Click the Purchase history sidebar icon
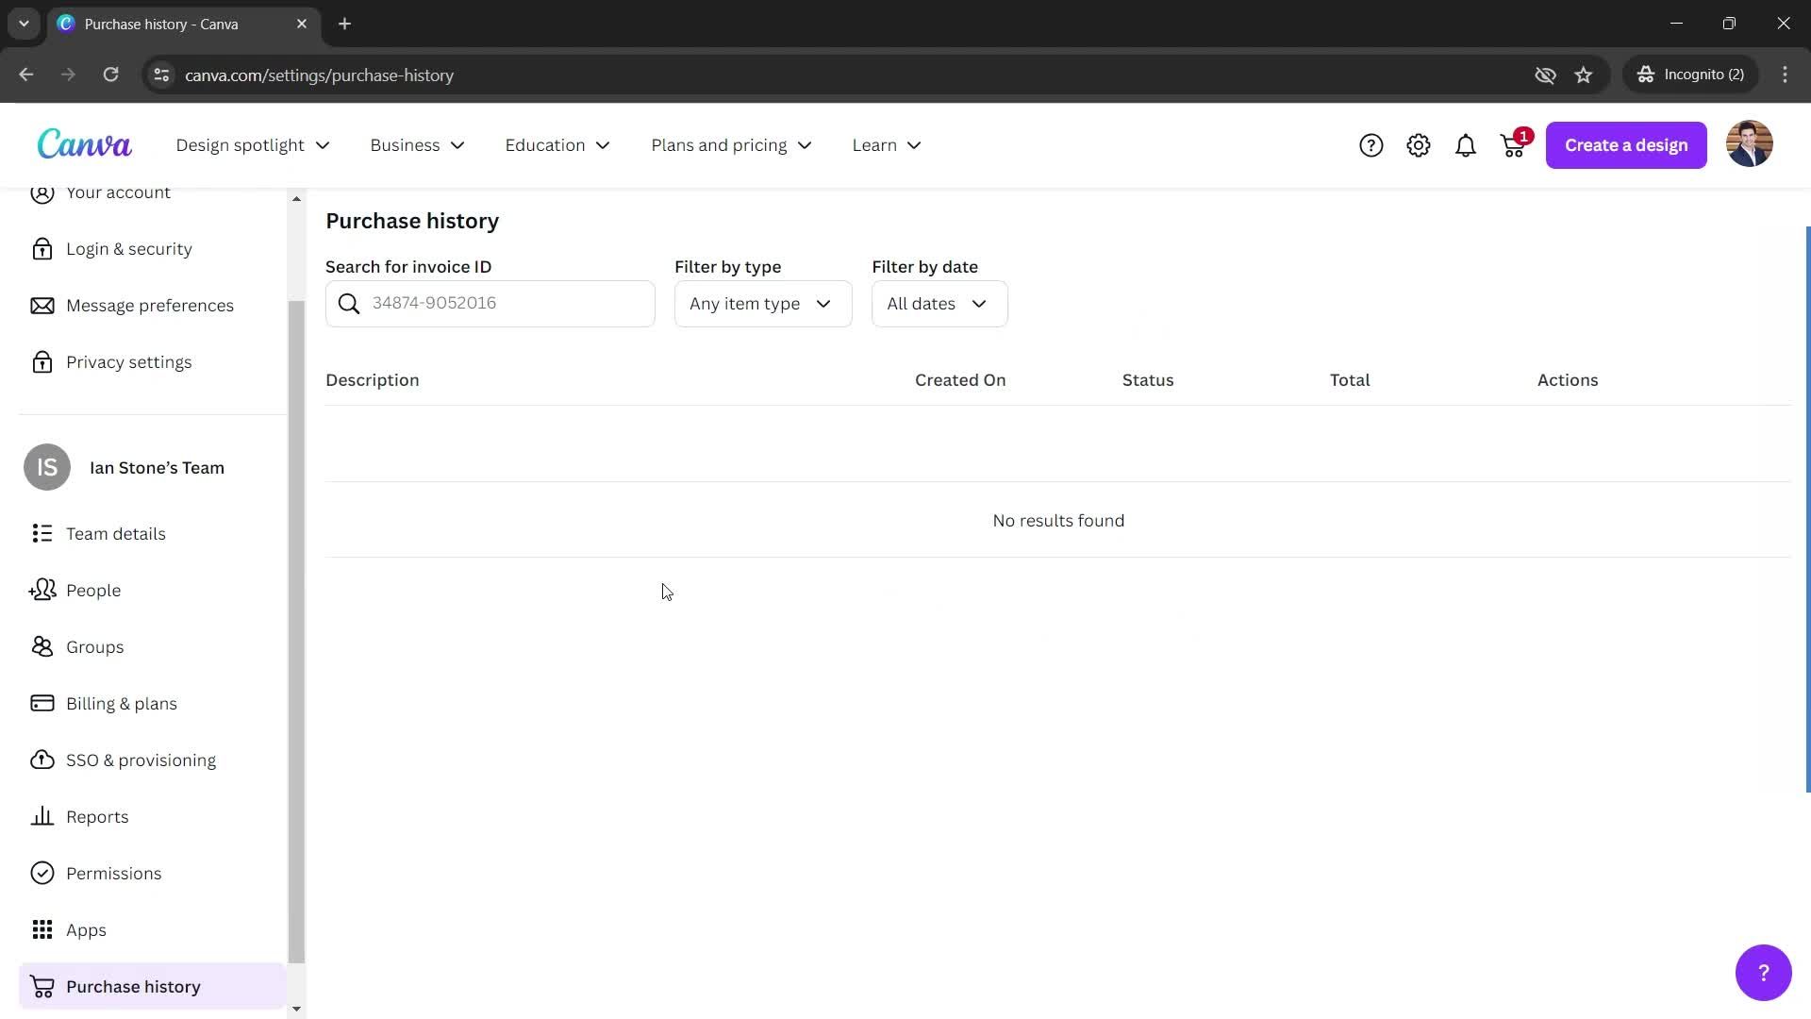 [x=42, y=987]
